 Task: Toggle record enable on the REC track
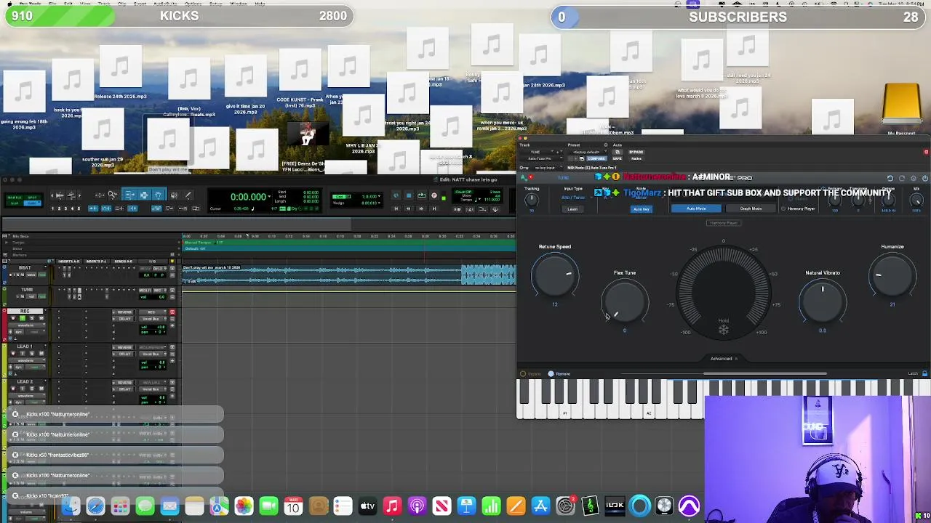pos(13,318)
